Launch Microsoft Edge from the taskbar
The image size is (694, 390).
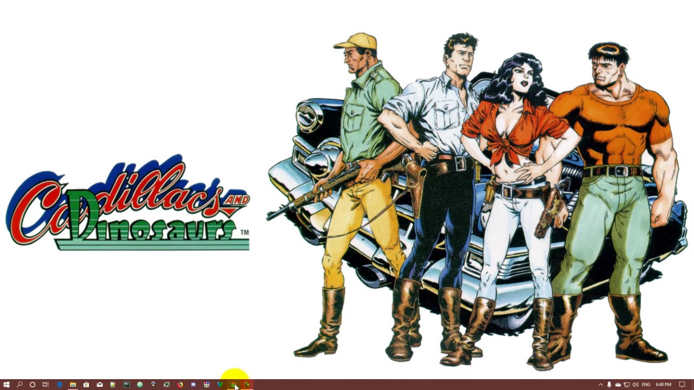pyautogui.click(x=60, y=385)
